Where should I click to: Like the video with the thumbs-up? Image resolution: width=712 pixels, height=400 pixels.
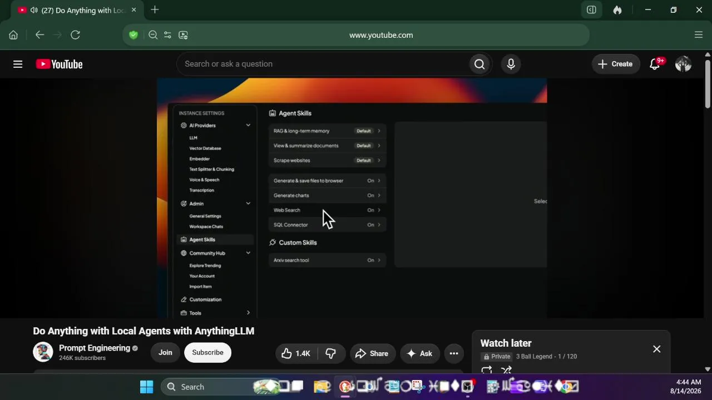pyautogui.click(x=296, y=353)
